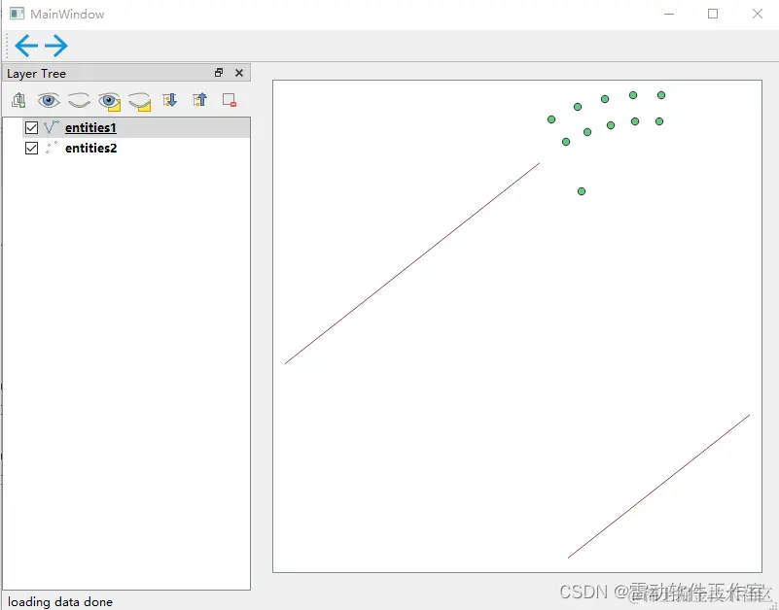Show all layers with the eye icon

tap(49, 100)
